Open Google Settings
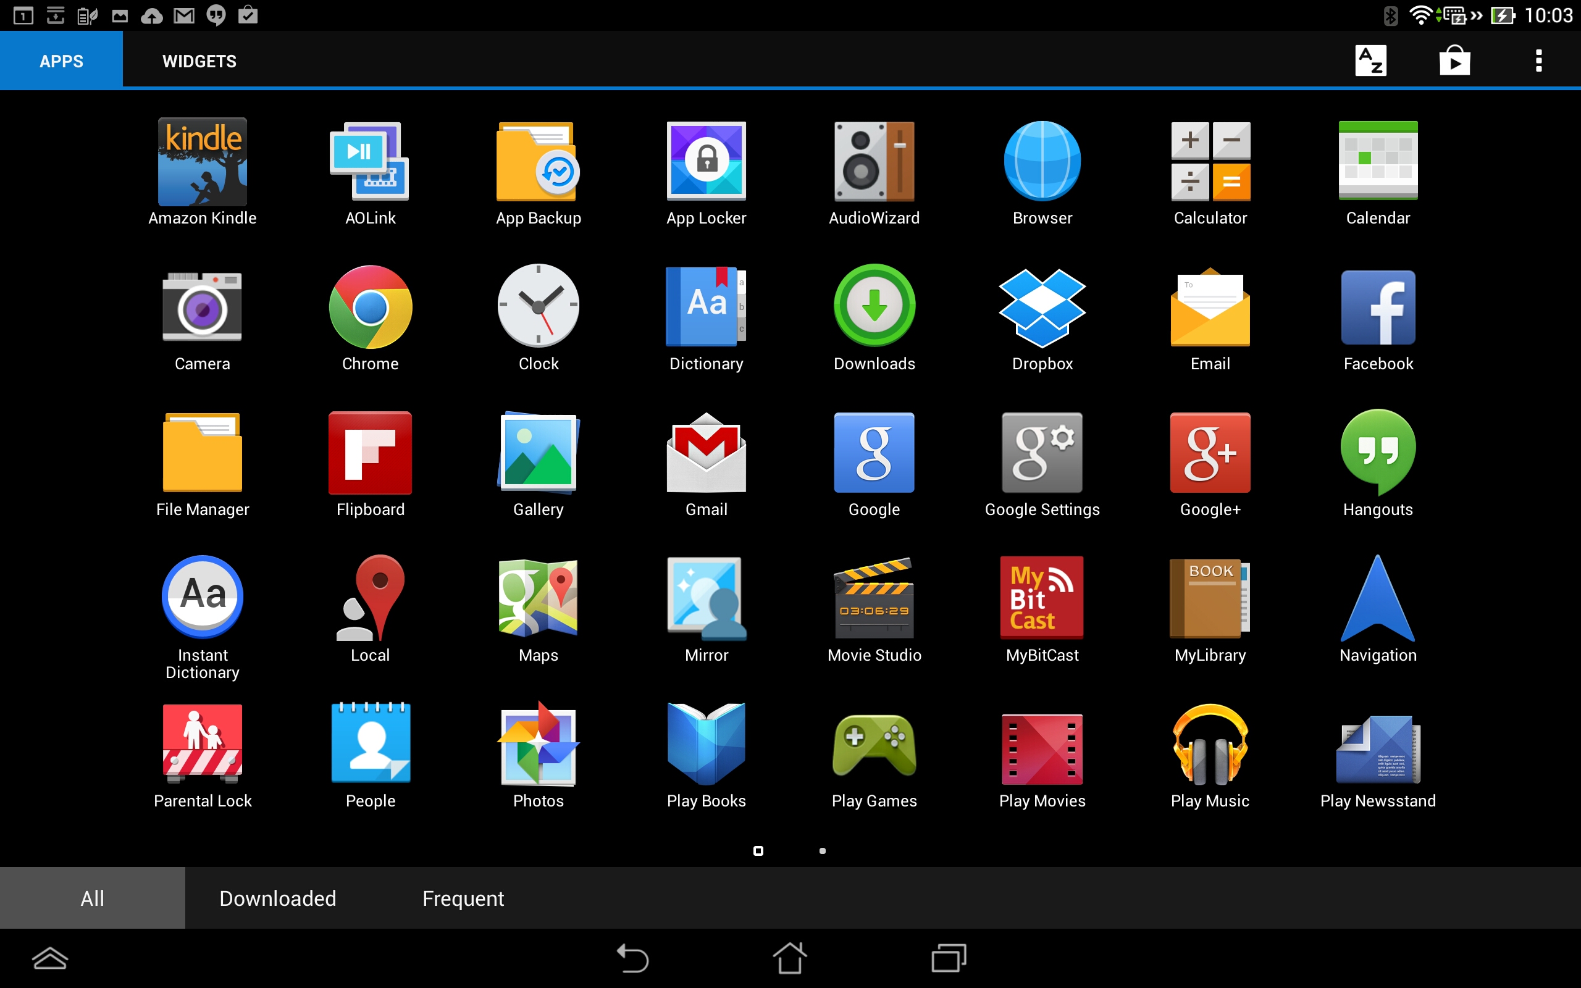1581x988 pixels. tap(1042, 464)
